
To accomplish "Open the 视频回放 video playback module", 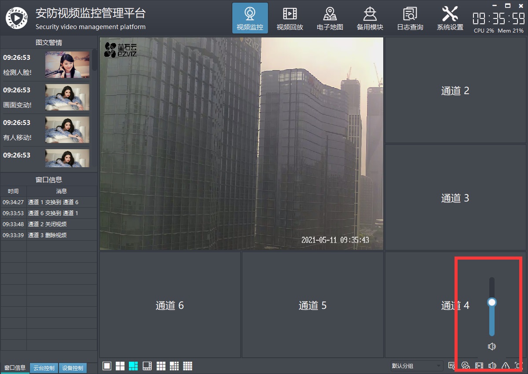I will [x=290, y=18].
